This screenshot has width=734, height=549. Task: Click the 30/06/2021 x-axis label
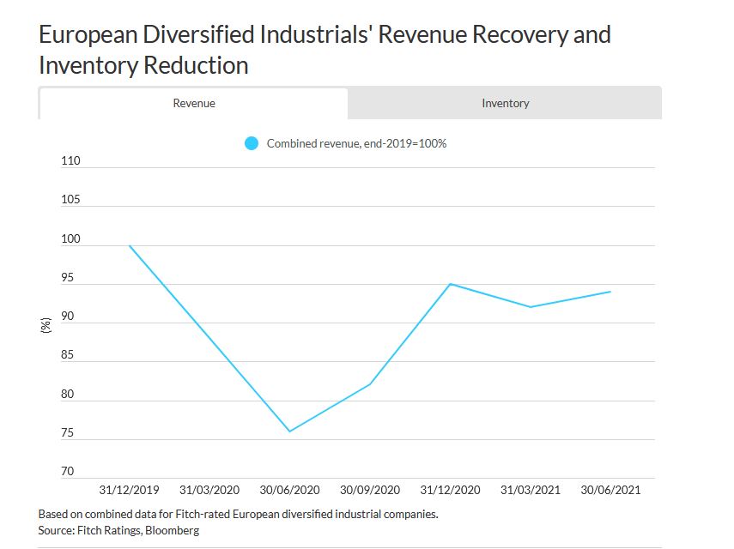point(610,490)
